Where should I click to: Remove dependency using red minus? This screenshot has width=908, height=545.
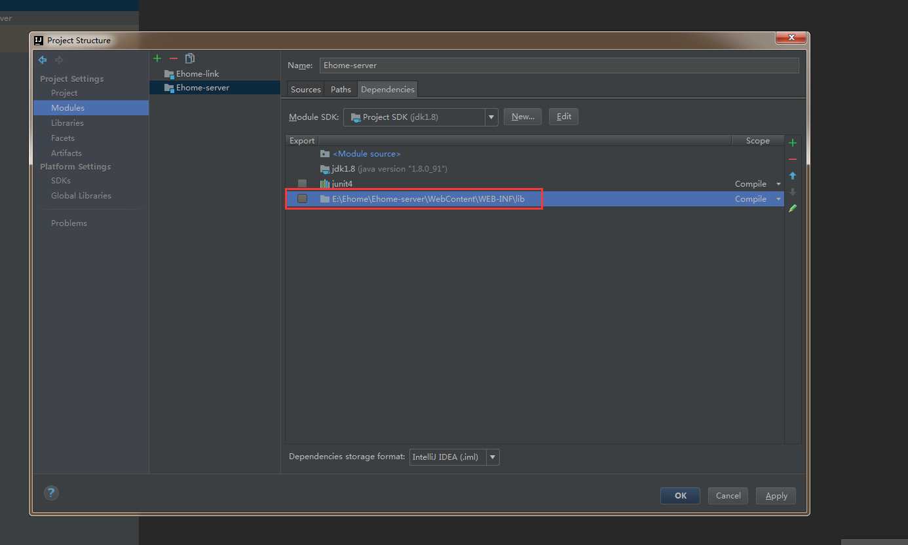click(793, 159)
